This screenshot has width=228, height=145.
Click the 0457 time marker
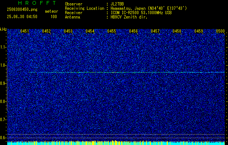[x=155, y=31]
